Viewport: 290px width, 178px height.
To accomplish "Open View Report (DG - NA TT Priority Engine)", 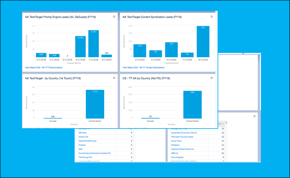I will pyautogui.click(x=44, y=68).
